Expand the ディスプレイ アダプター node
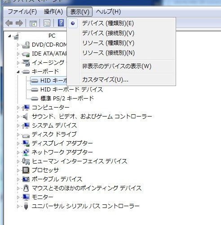The image size is (221, 225). click(18, 143)
